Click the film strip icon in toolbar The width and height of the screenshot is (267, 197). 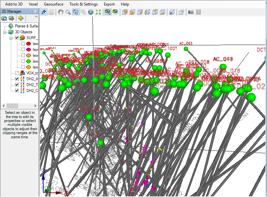pos(199,12)
